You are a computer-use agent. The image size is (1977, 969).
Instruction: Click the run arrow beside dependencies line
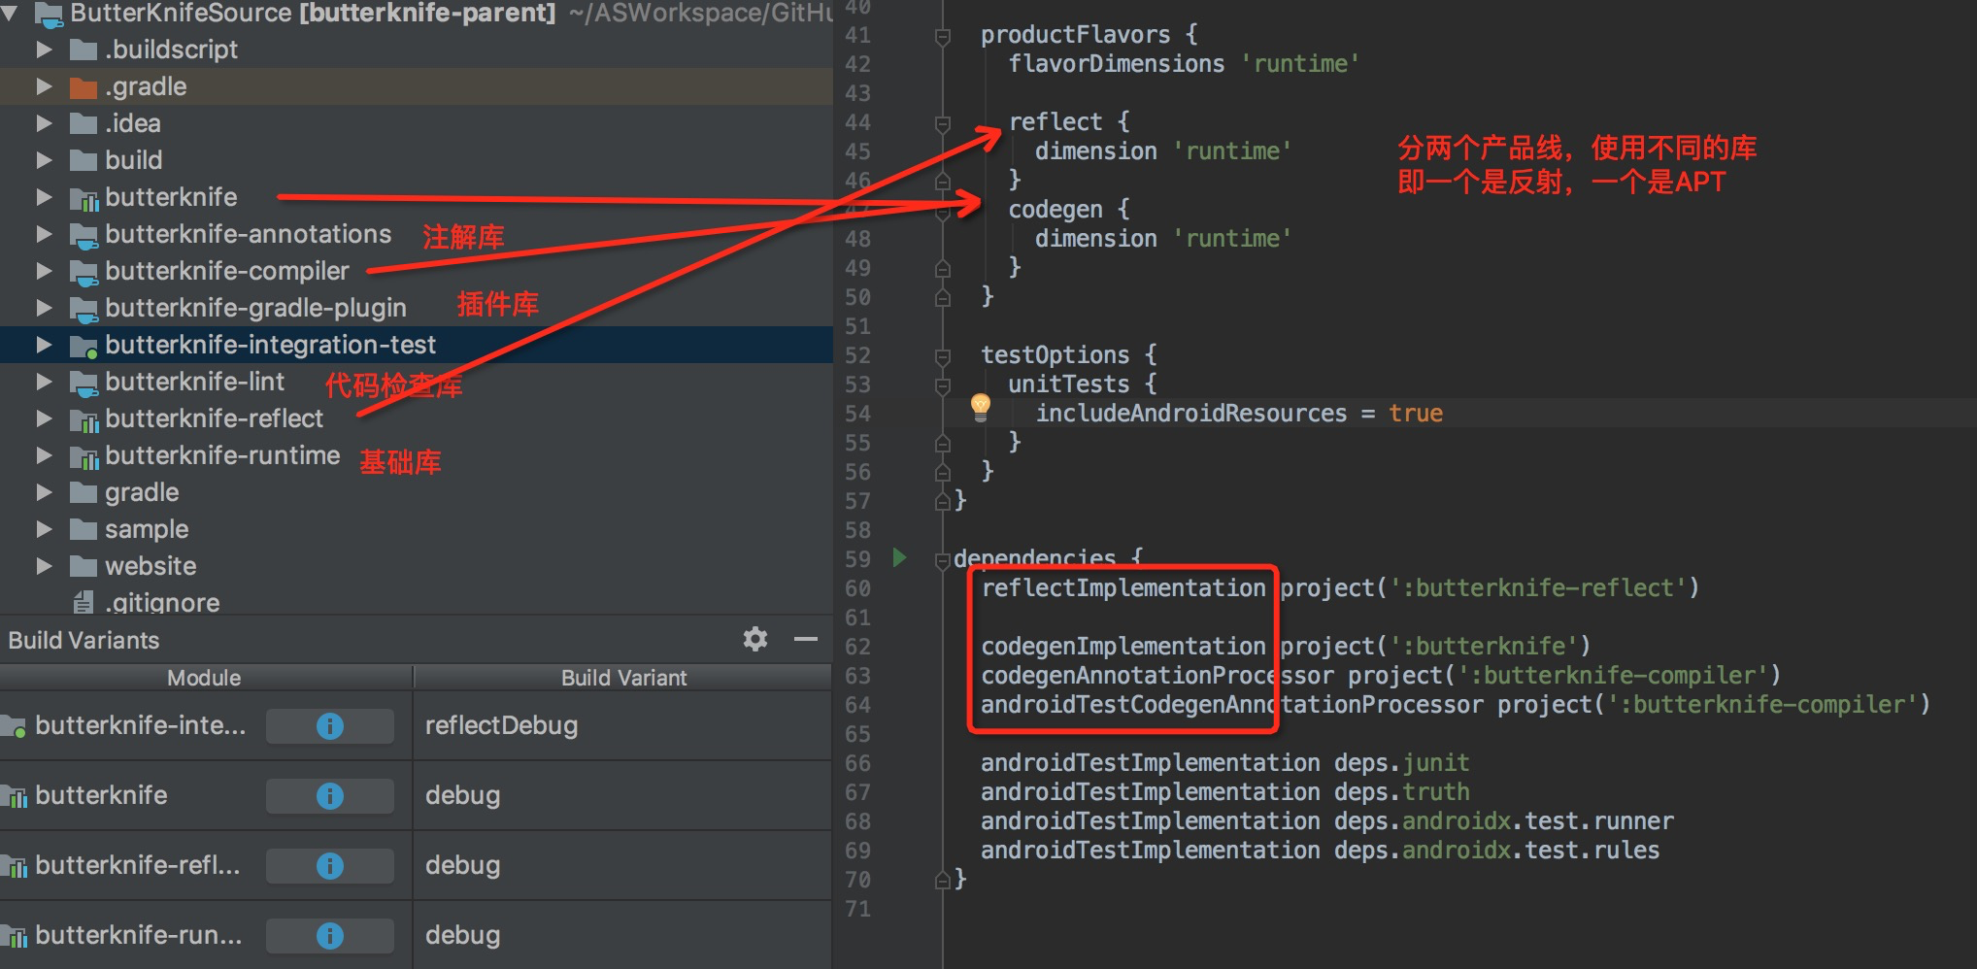[x=899, y=557]
